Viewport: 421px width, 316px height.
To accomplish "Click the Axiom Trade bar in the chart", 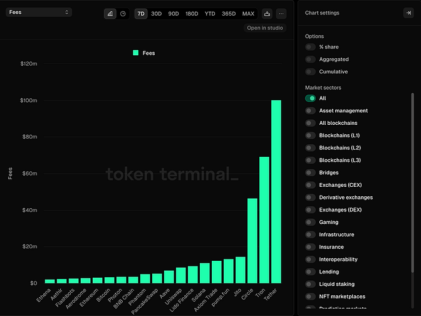I will (217, 272).
